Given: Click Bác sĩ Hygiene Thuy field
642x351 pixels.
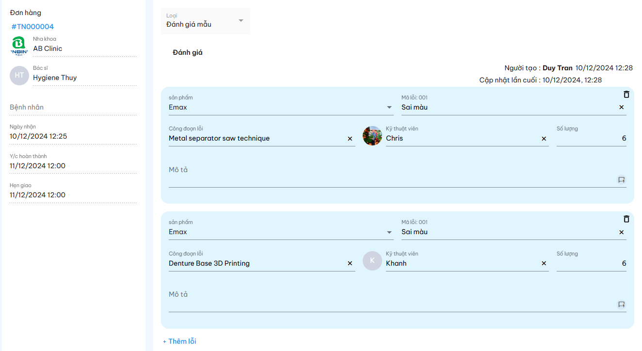Looking at the screenshot, I should point(85,75).
